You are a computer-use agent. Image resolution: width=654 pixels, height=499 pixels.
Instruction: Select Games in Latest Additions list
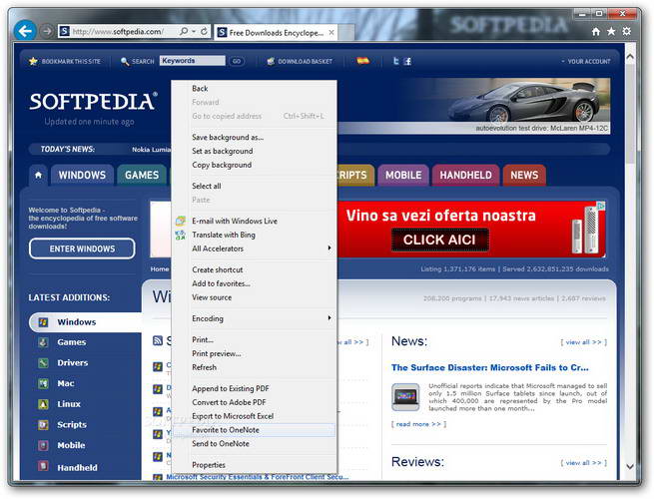[x=71, y=342]
